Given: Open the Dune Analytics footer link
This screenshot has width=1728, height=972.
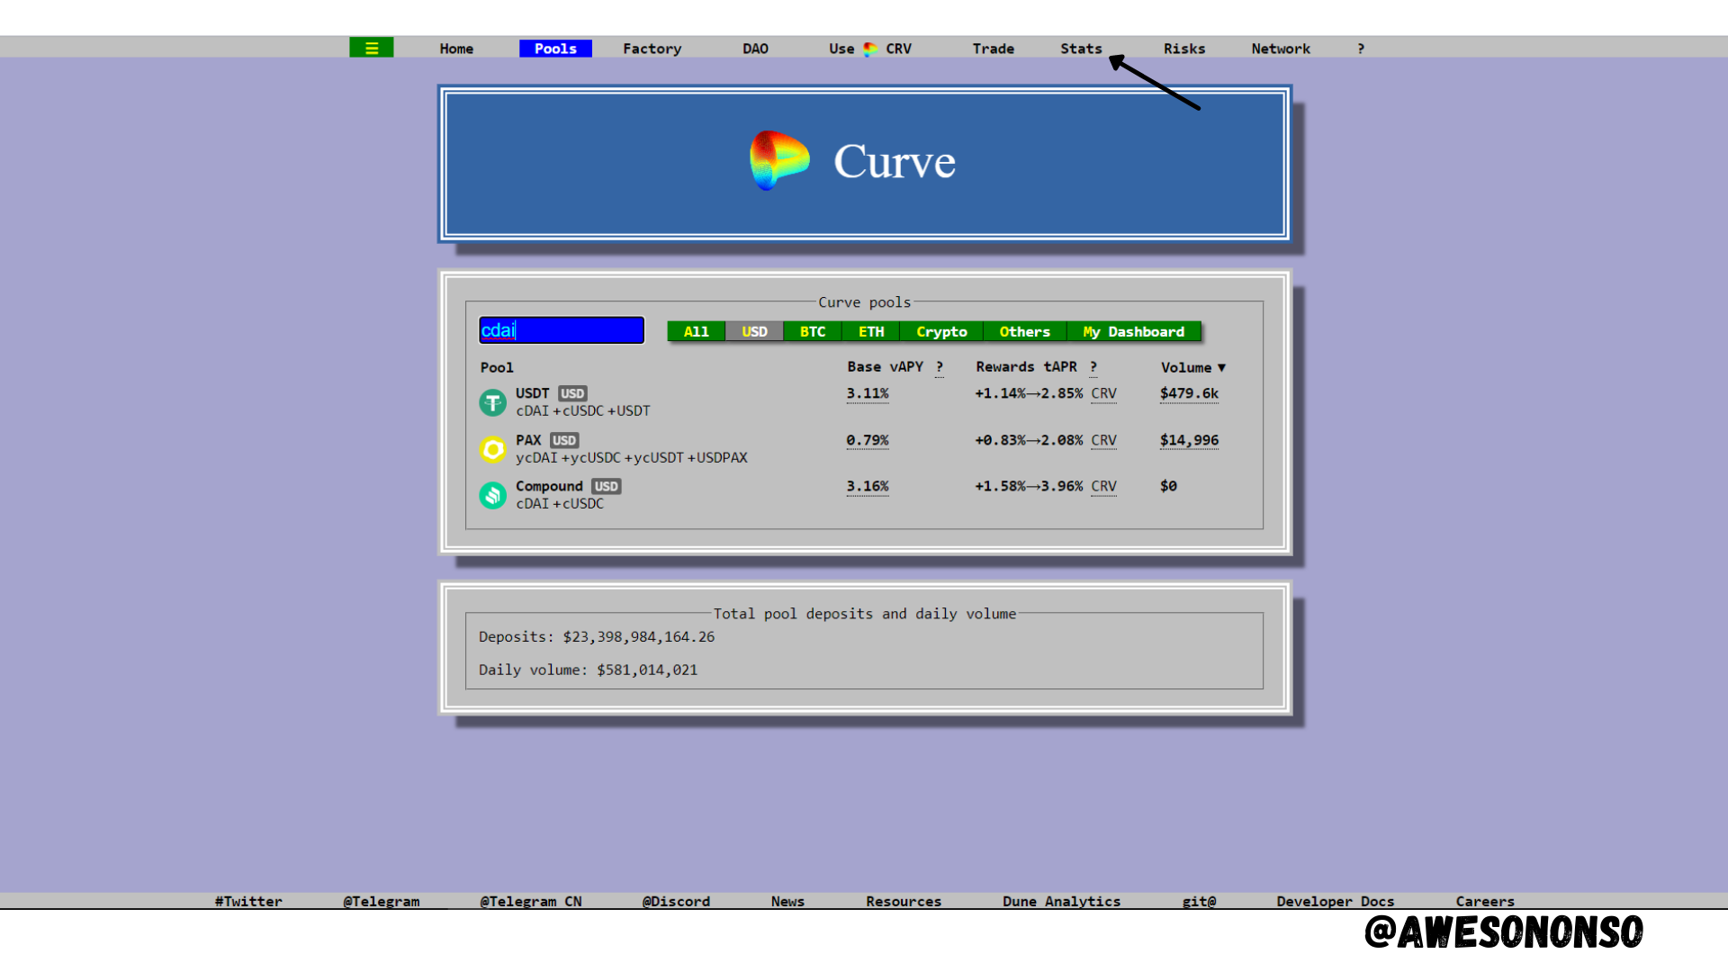Looking at the screenshot, I should (1062, 901).
